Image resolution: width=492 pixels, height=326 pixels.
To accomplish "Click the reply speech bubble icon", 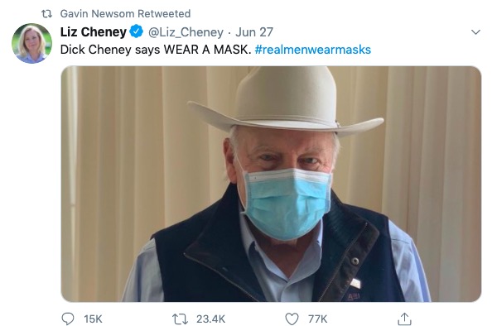I will [67, 319].
